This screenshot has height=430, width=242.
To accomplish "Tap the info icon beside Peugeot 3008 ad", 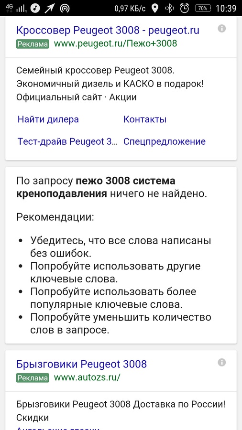I will coord(222,29).
